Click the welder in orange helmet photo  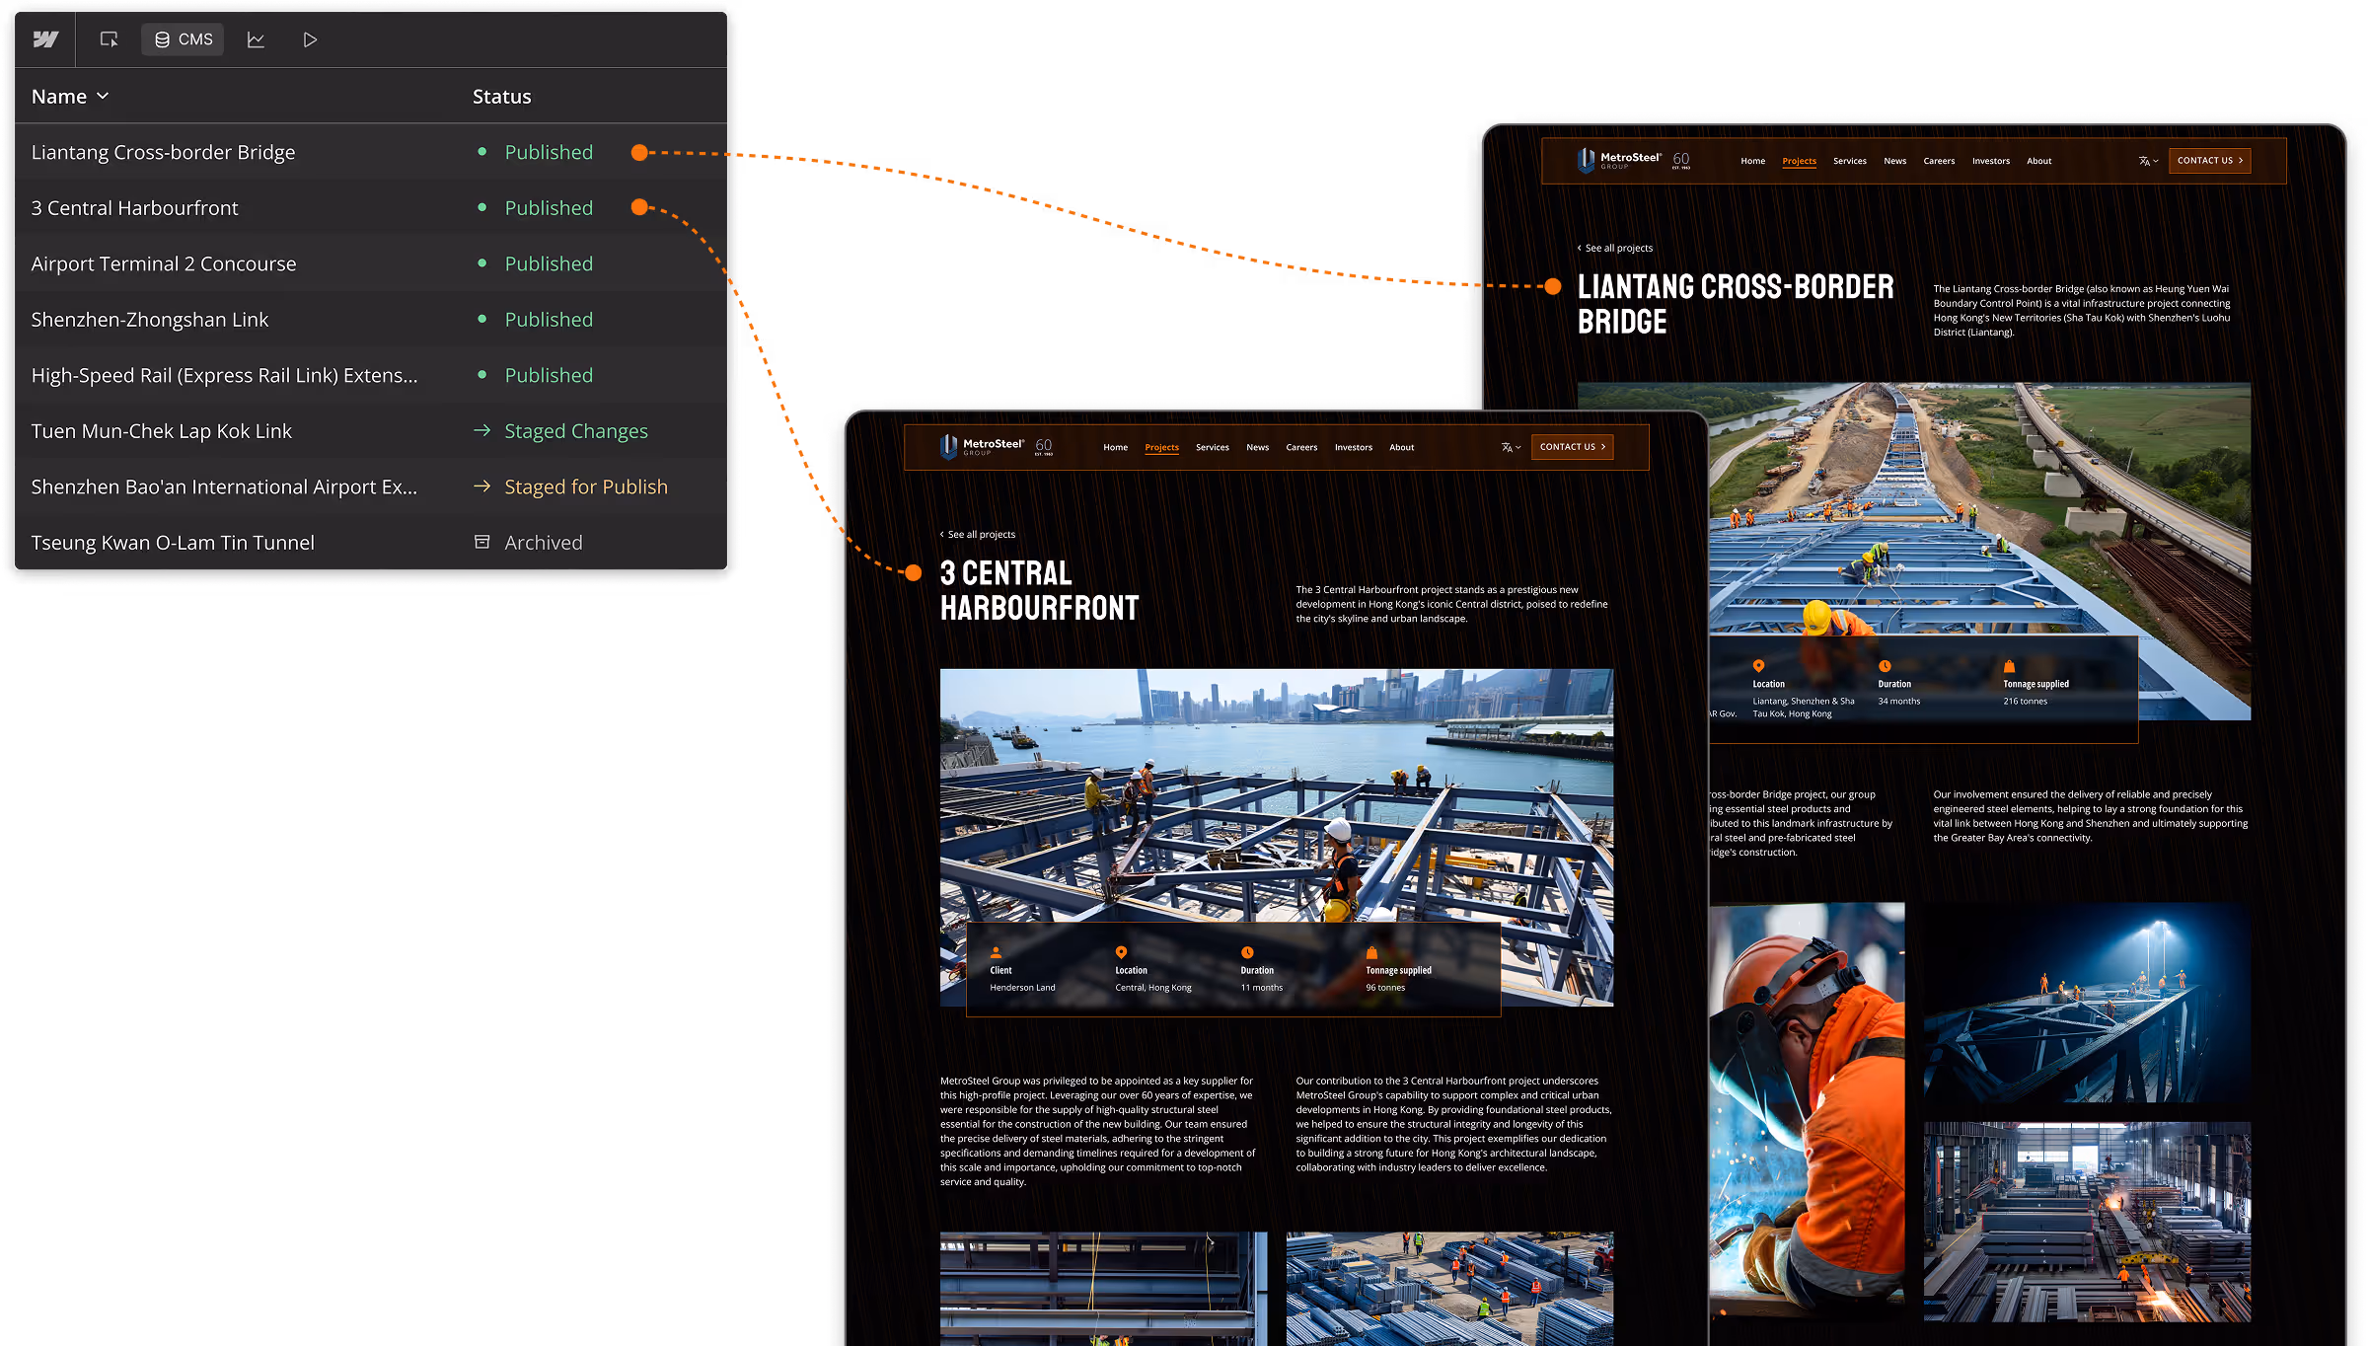coord(1807,1112)
